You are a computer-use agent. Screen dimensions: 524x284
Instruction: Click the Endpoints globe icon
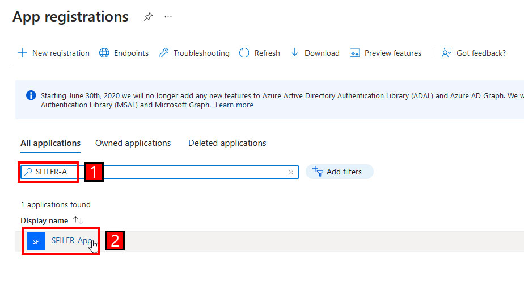coord(104,53)
